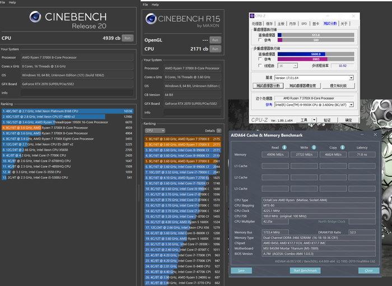Open reference CPU dropdown showing i9-9900K
The image size is (392, 286).
coord(314,105)
